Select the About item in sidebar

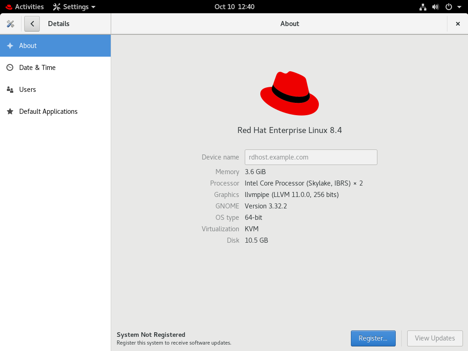[x=55, y=46]
